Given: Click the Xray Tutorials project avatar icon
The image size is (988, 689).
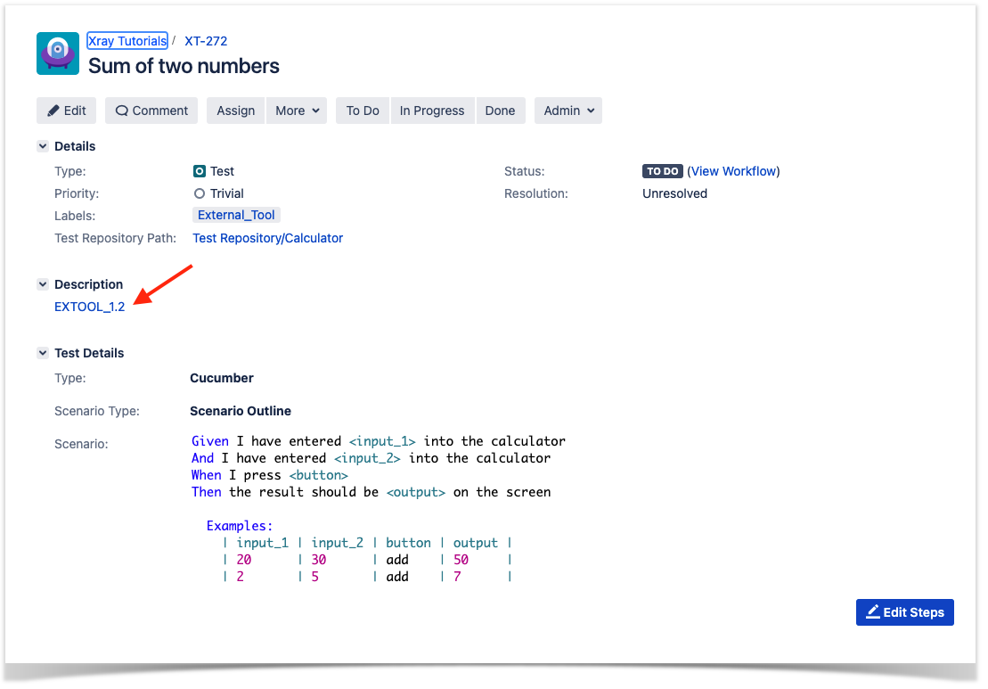Looking at the screenshot, I should [x=58, y=53].
